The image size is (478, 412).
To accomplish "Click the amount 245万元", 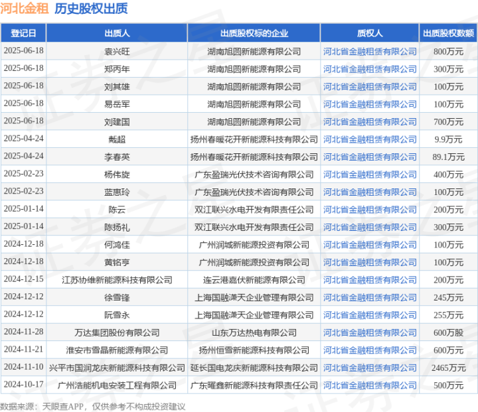I will (448, 298).
